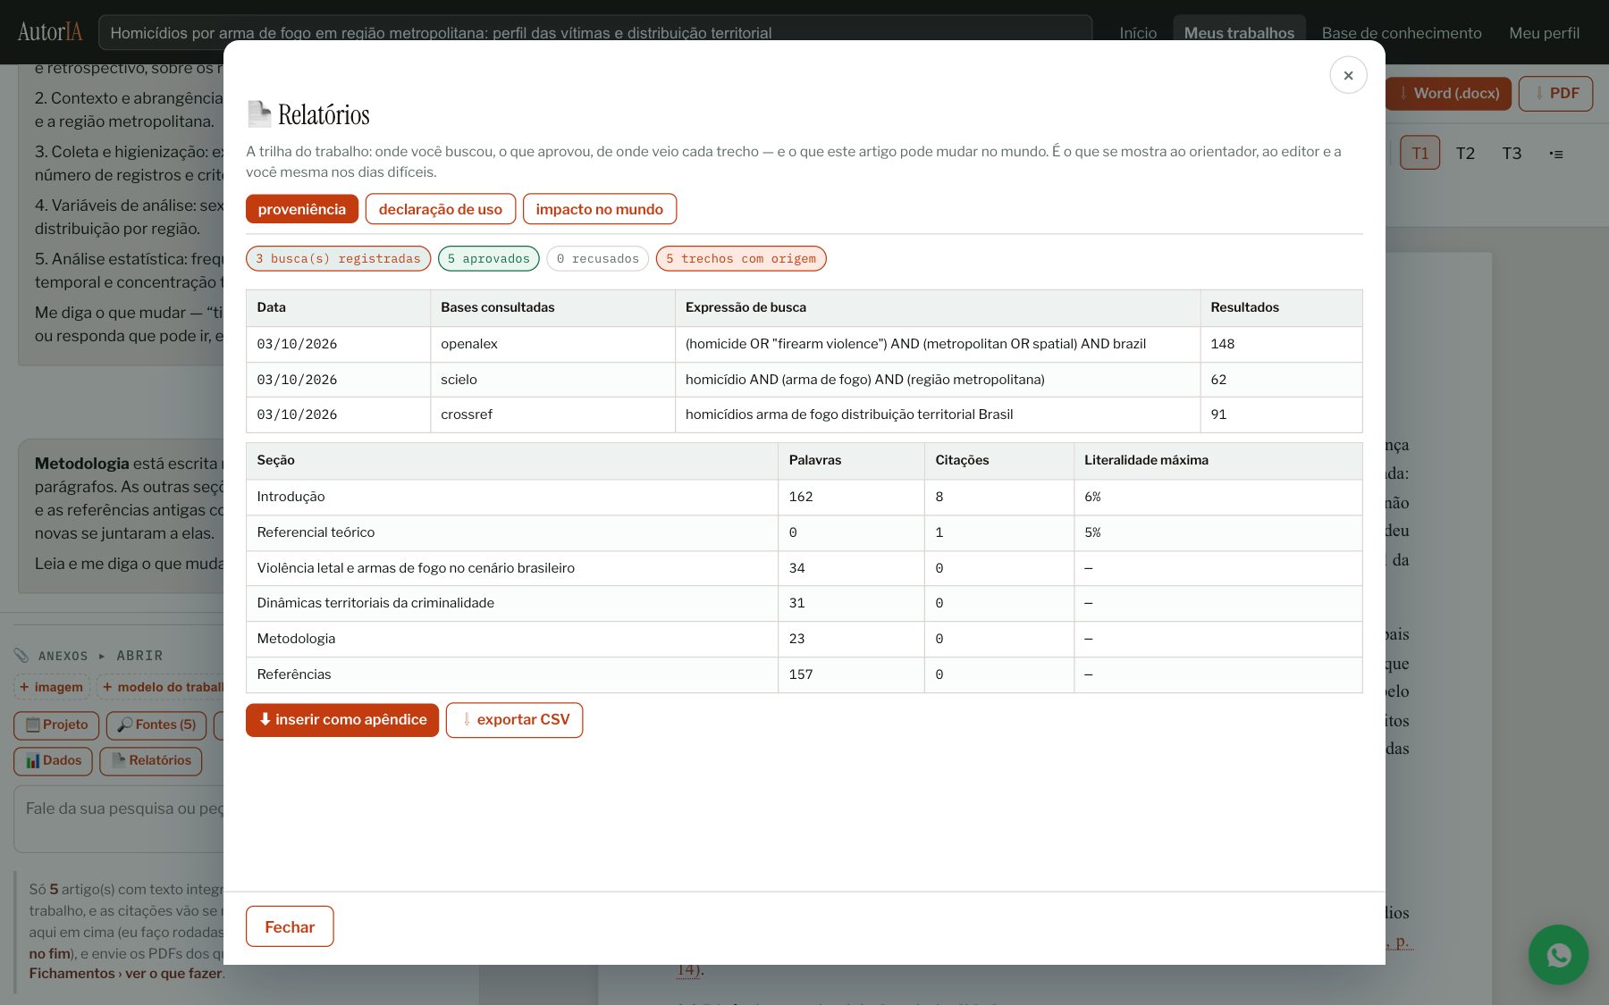Click the '0 recusados' pill

pyautogui.click(x=598, y=258)
